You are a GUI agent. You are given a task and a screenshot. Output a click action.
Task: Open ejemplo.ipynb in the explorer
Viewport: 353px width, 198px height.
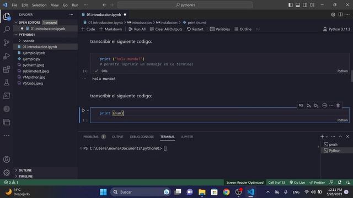point(34,53)
